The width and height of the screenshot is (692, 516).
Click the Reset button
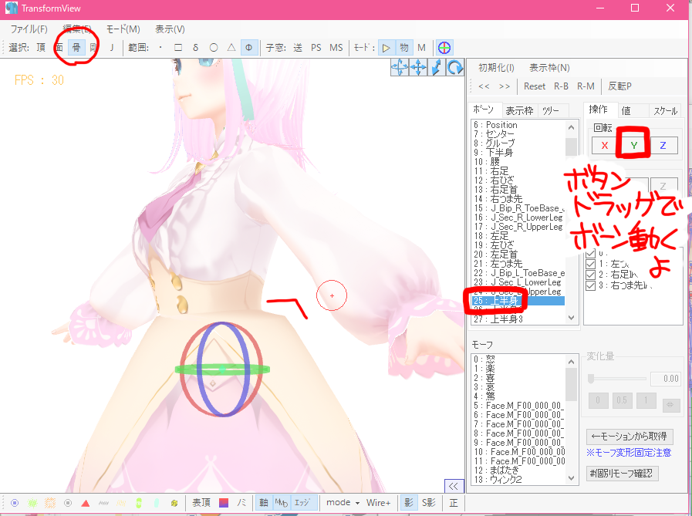point(535,86)
